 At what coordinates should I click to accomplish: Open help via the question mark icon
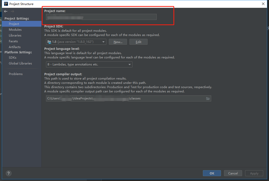pyautogui.click(x=8, y=173)
